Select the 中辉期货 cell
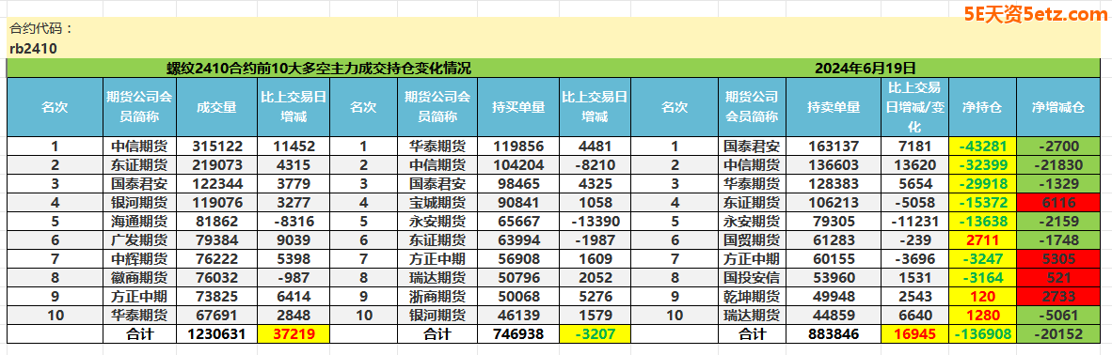This screenshot has width=1112, height=355. pyautogui.click(x=140, y=258)
